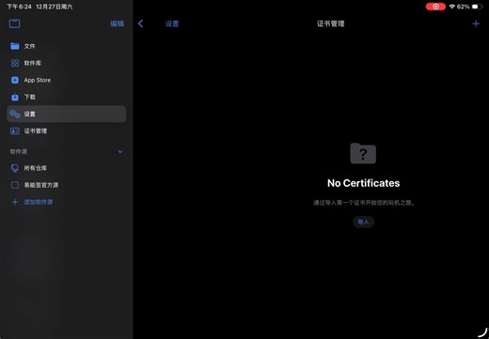Click the question-mark folder icon
Viewport: 489px width, 339px height.
click(363, 153)
